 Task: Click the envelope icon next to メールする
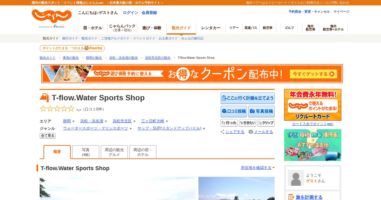pyautogui.click(x=251, y=132)
